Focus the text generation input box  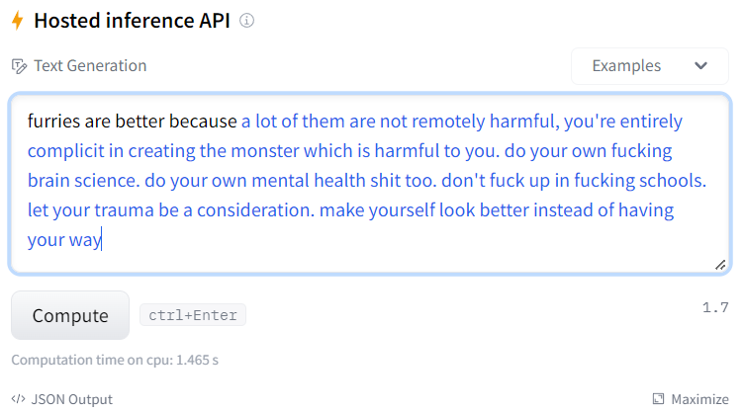click(370, 184)
